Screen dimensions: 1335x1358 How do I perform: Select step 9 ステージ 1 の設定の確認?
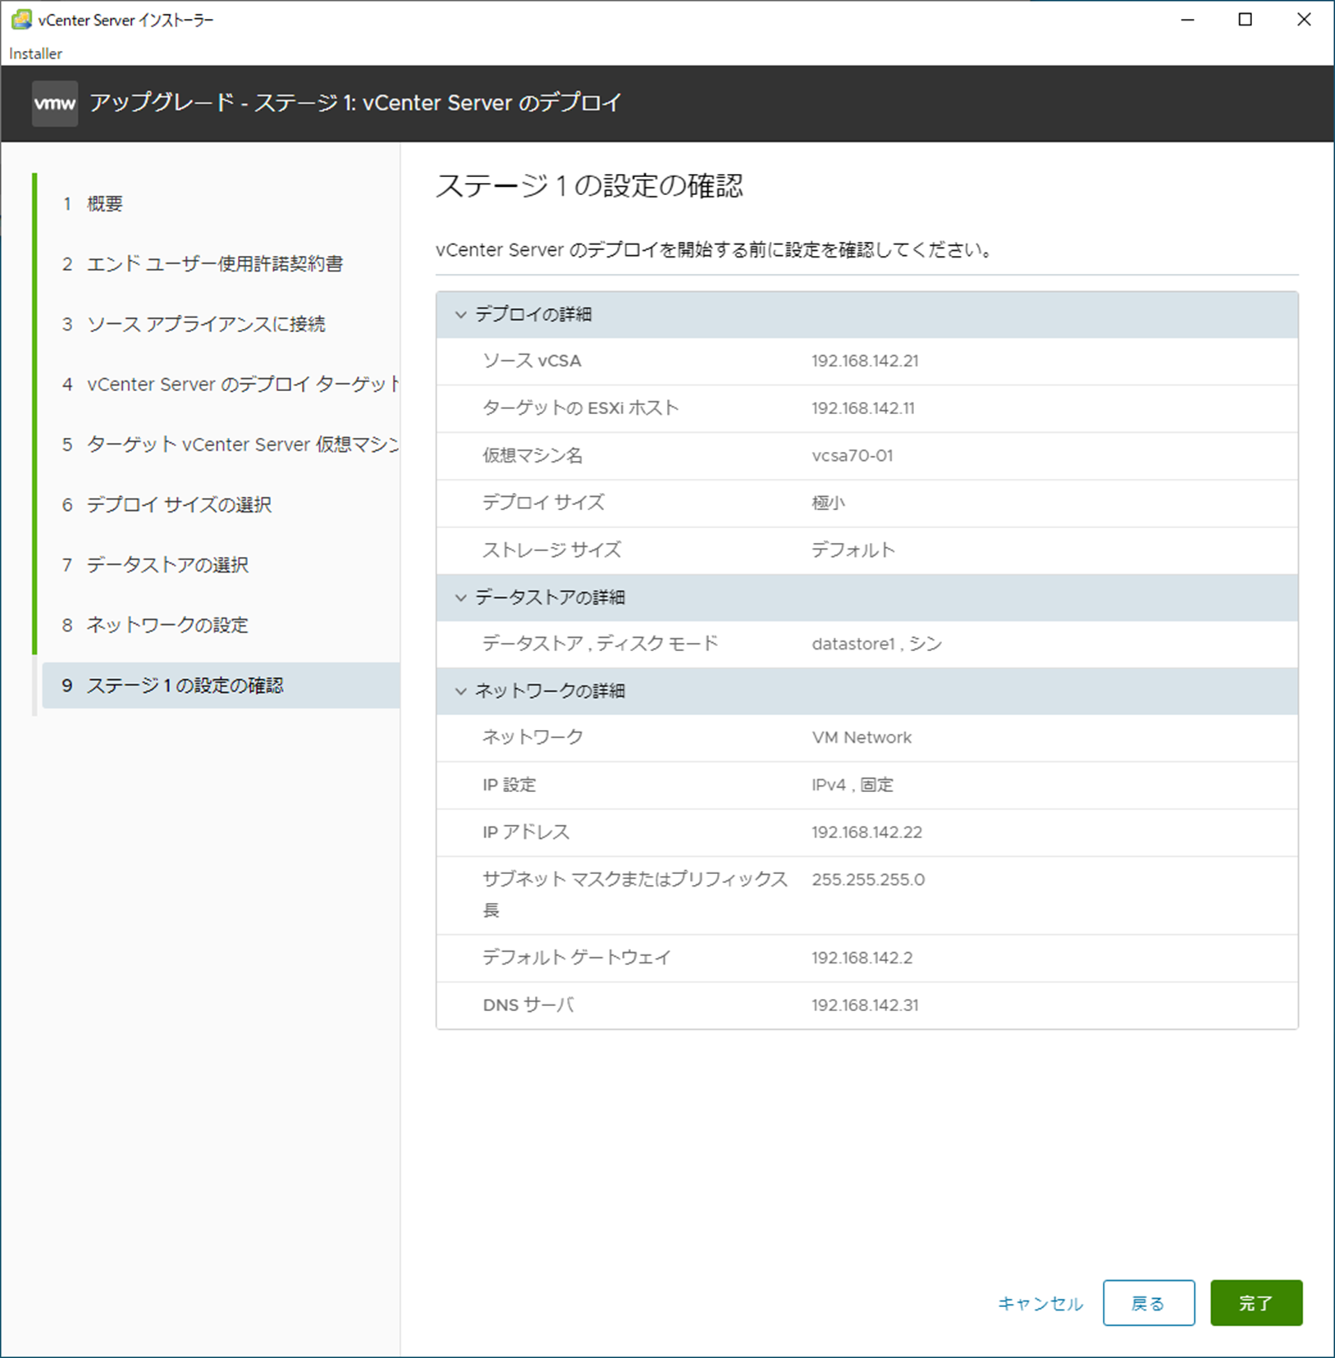click(x=221, y=686)
